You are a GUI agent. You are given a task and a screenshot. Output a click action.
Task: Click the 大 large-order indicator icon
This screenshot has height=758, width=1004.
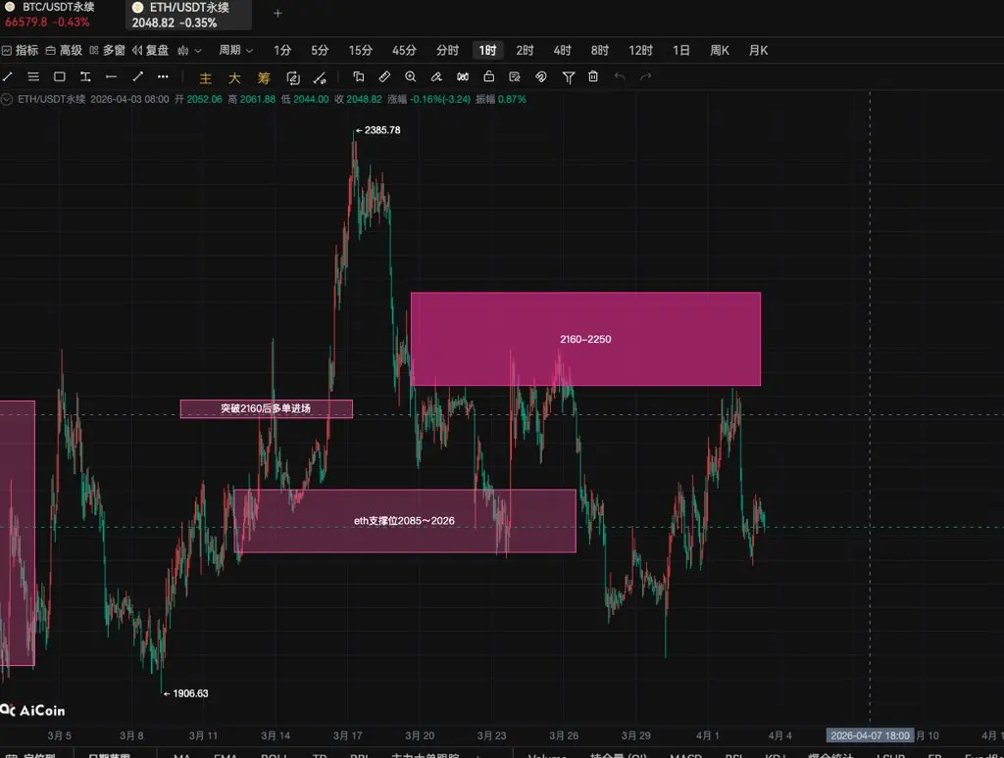pyautogui.click(x=234, y=78)
